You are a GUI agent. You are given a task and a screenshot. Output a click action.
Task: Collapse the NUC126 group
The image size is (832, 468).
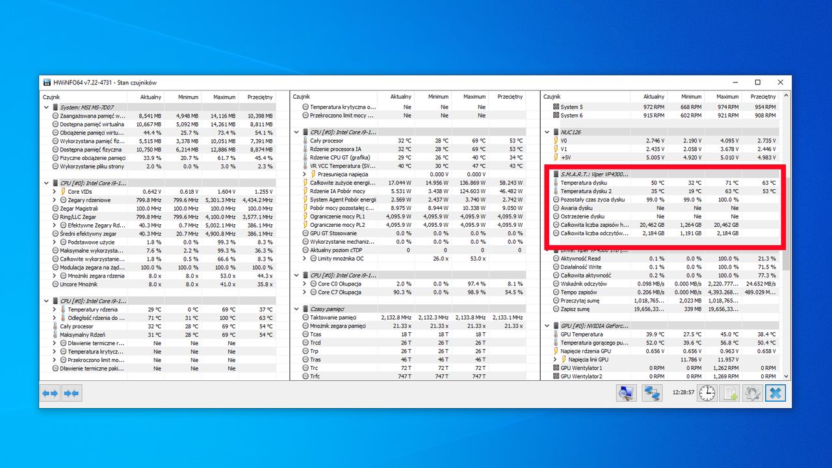click(x=547, y=132)
